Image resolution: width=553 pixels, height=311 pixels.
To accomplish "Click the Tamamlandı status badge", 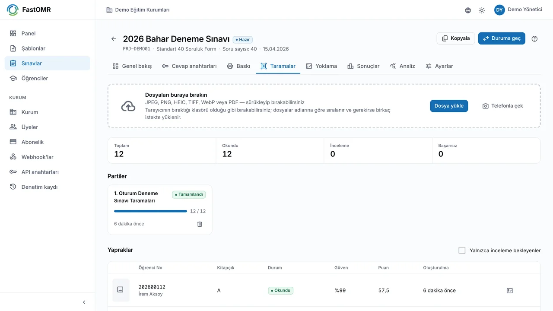I will (x=189, y=195).
